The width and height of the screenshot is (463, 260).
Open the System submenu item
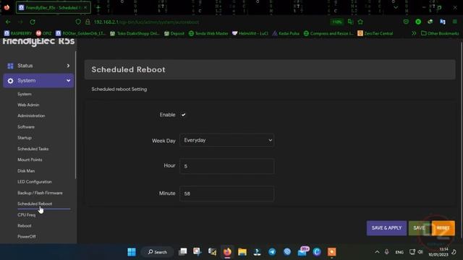(x=25, y=94)
